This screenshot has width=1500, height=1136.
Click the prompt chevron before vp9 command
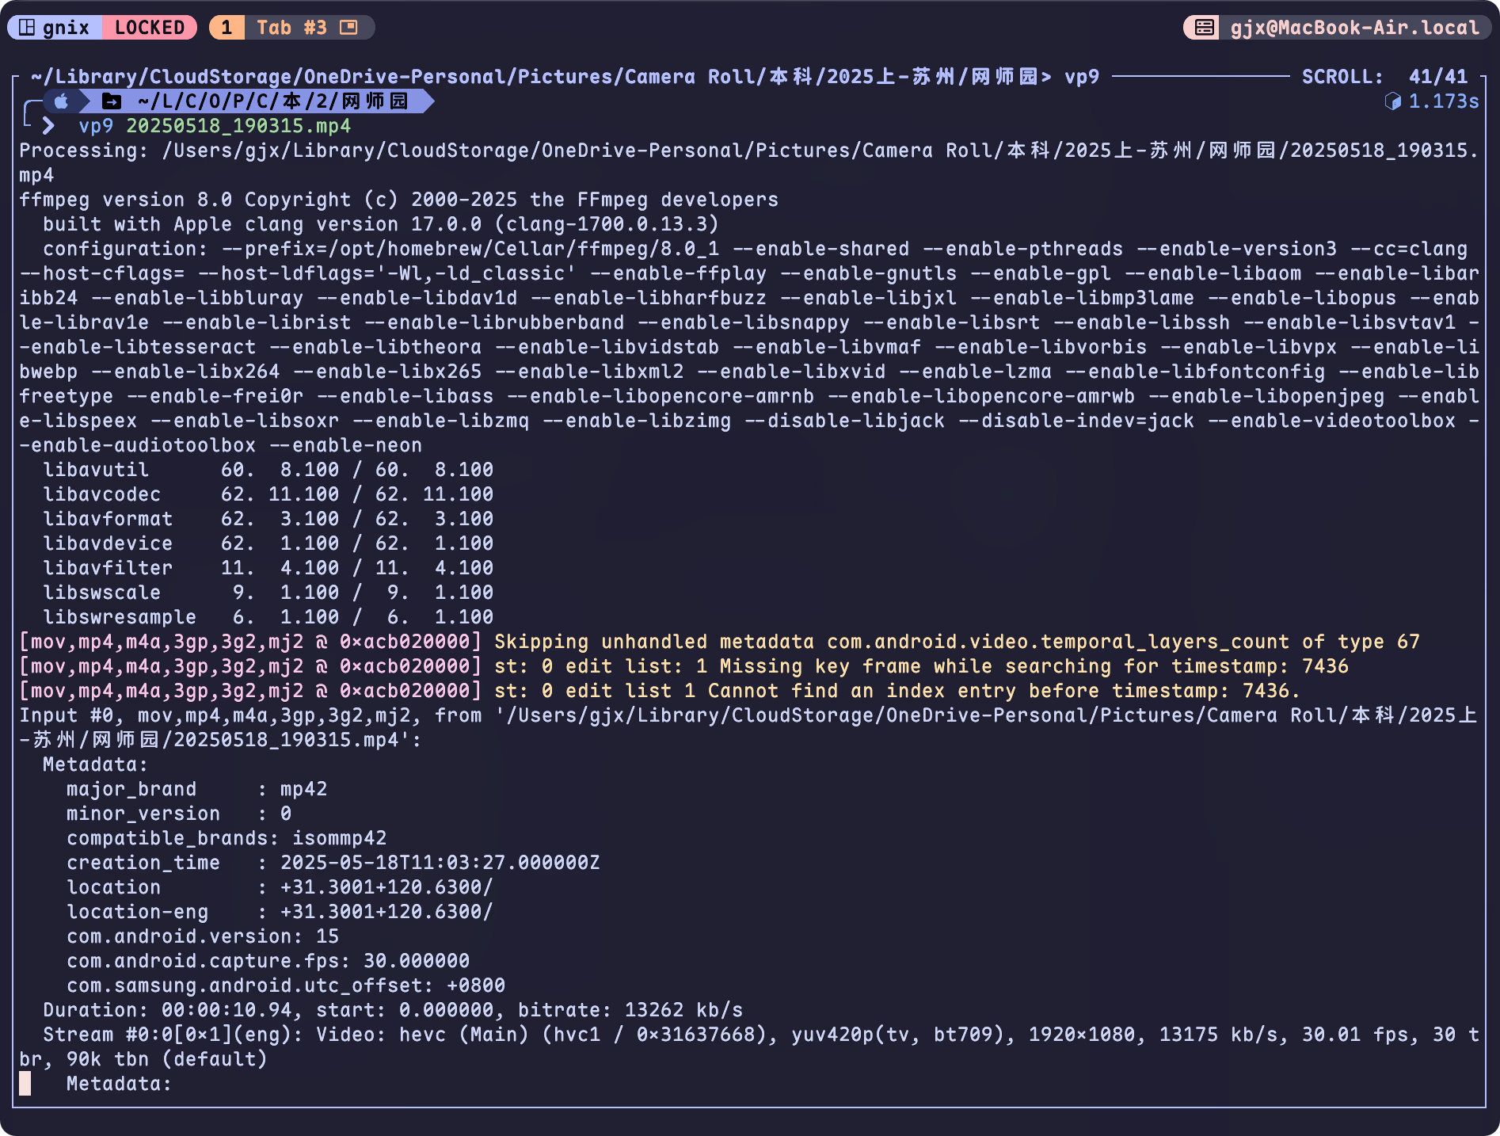tap(48, 126)
